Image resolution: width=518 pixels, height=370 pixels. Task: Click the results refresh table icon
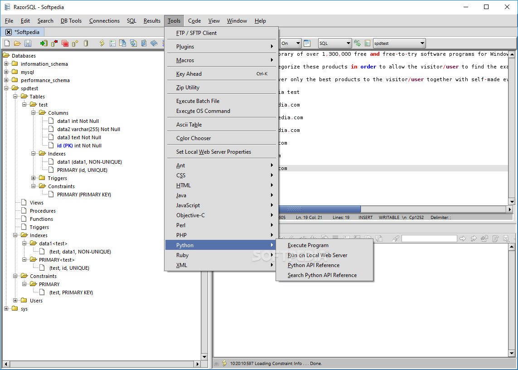pyautogui.click(x=484, y=239)
